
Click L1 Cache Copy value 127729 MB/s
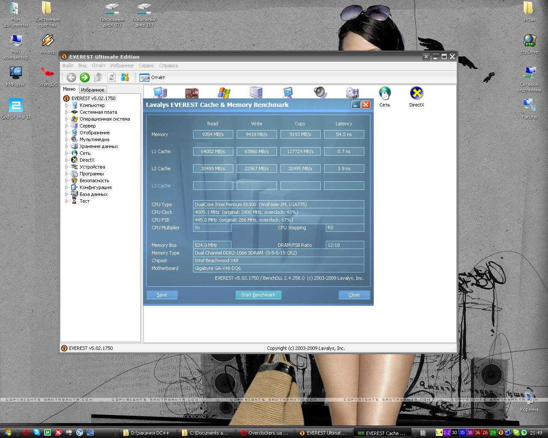300,151
